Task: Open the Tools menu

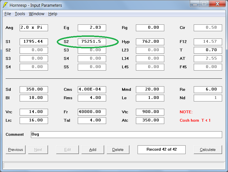Action: click(20, 14)
